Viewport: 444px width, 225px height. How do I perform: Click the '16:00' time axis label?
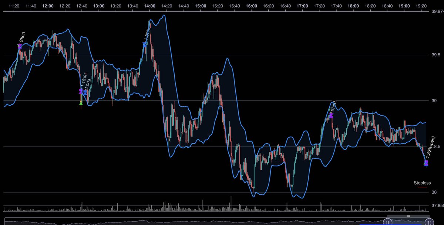coord(251,6)
